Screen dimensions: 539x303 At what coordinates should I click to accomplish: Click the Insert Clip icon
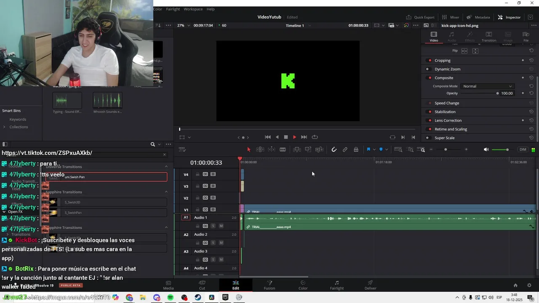pyautogui.click(x=297, y=149)
